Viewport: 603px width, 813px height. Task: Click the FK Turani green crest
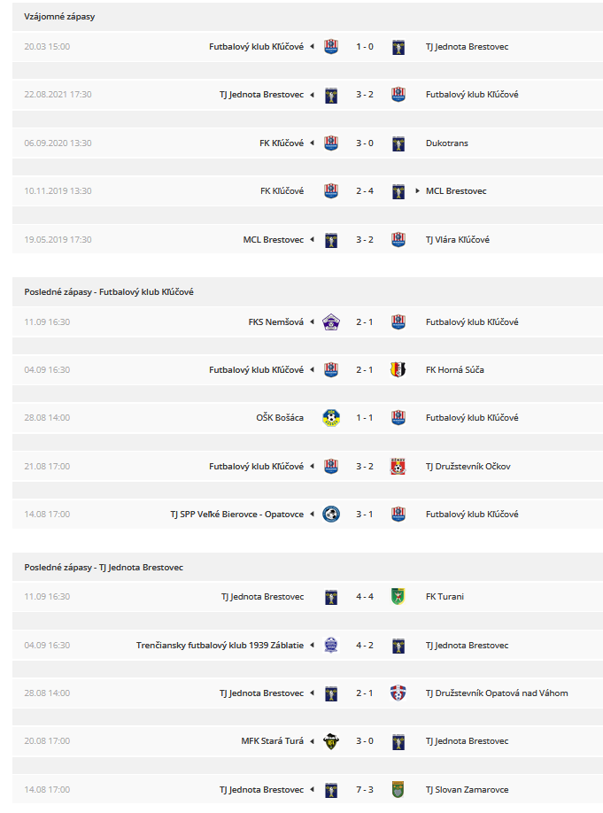click(398, 596)
